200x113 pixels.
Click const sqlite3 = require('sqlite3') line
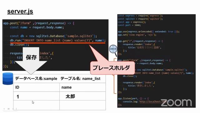(140, 19)
